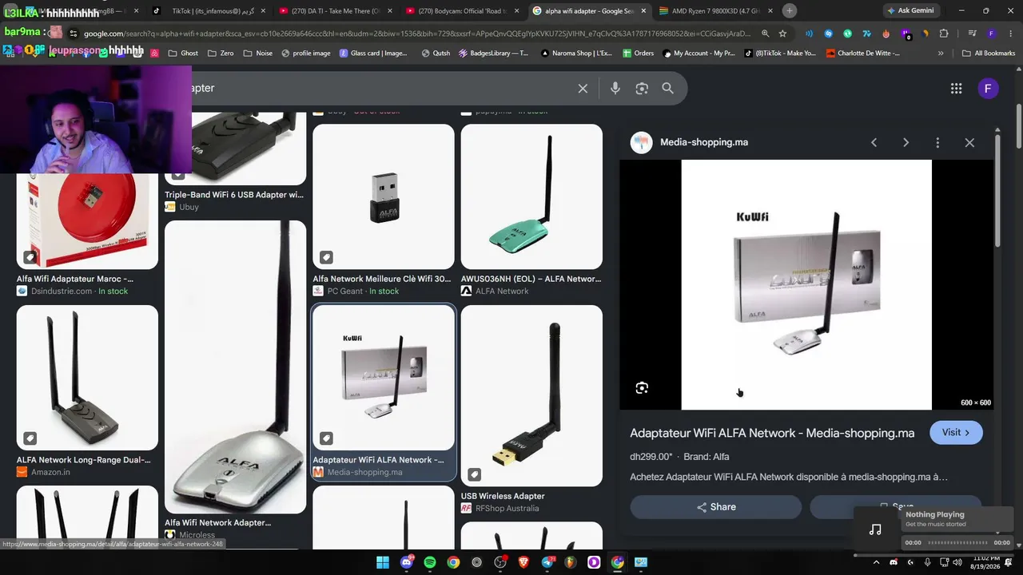Open the Windows Start menu
The width and height of the screenshot is (1023, 575).
tap(383, 562)
